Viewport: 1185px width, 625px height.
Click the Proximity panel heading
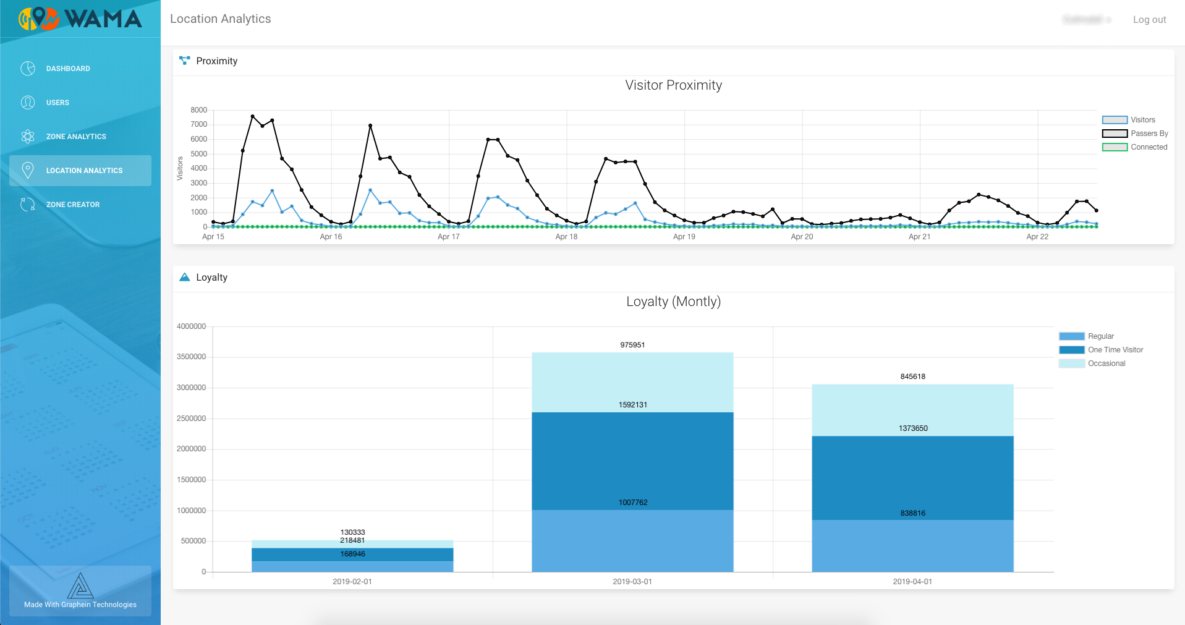pyautogui.click(x=216, y=61)
